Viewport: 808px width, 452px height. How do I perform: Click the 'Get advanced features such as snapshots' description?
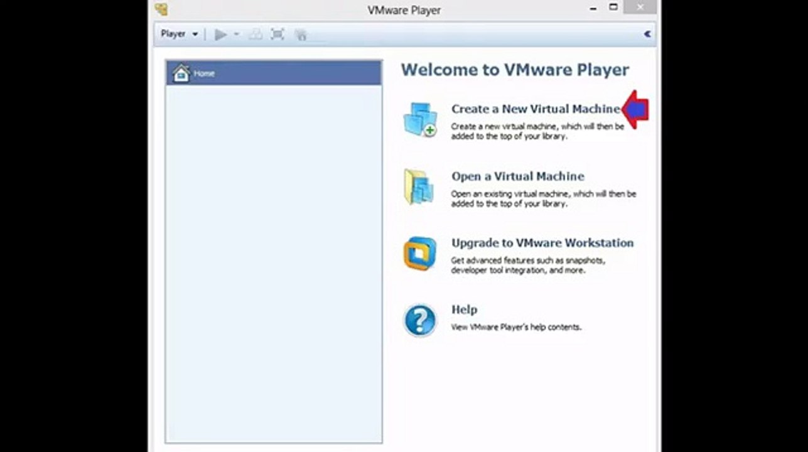click(x=528, y=265)
